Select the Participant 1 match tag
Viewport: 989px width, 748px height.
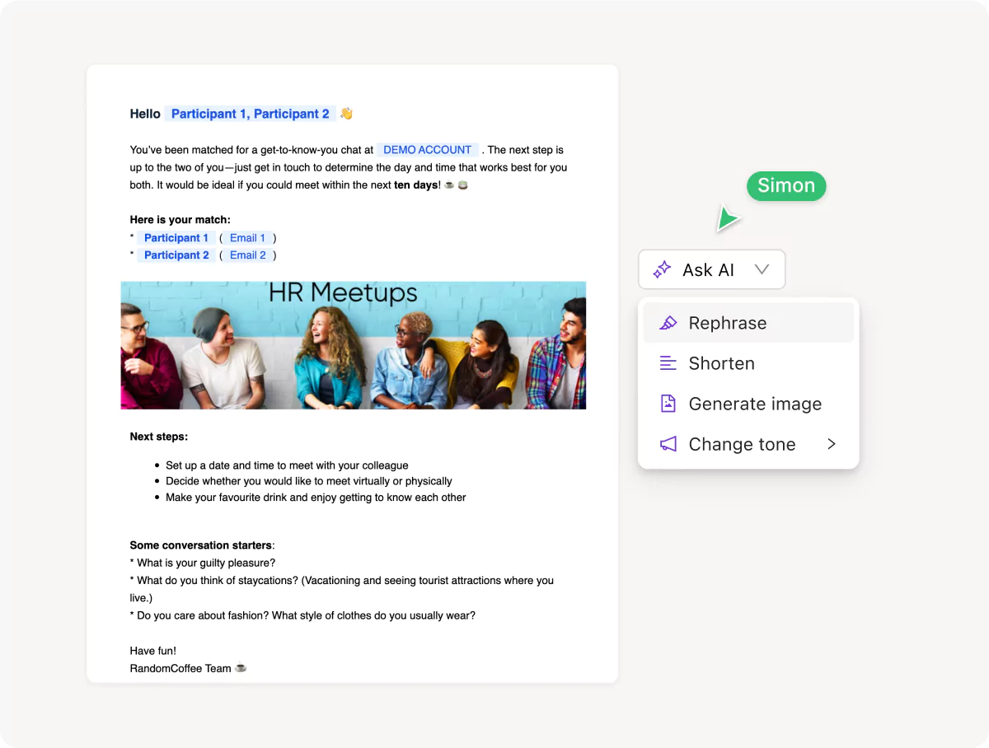point(176,238)
